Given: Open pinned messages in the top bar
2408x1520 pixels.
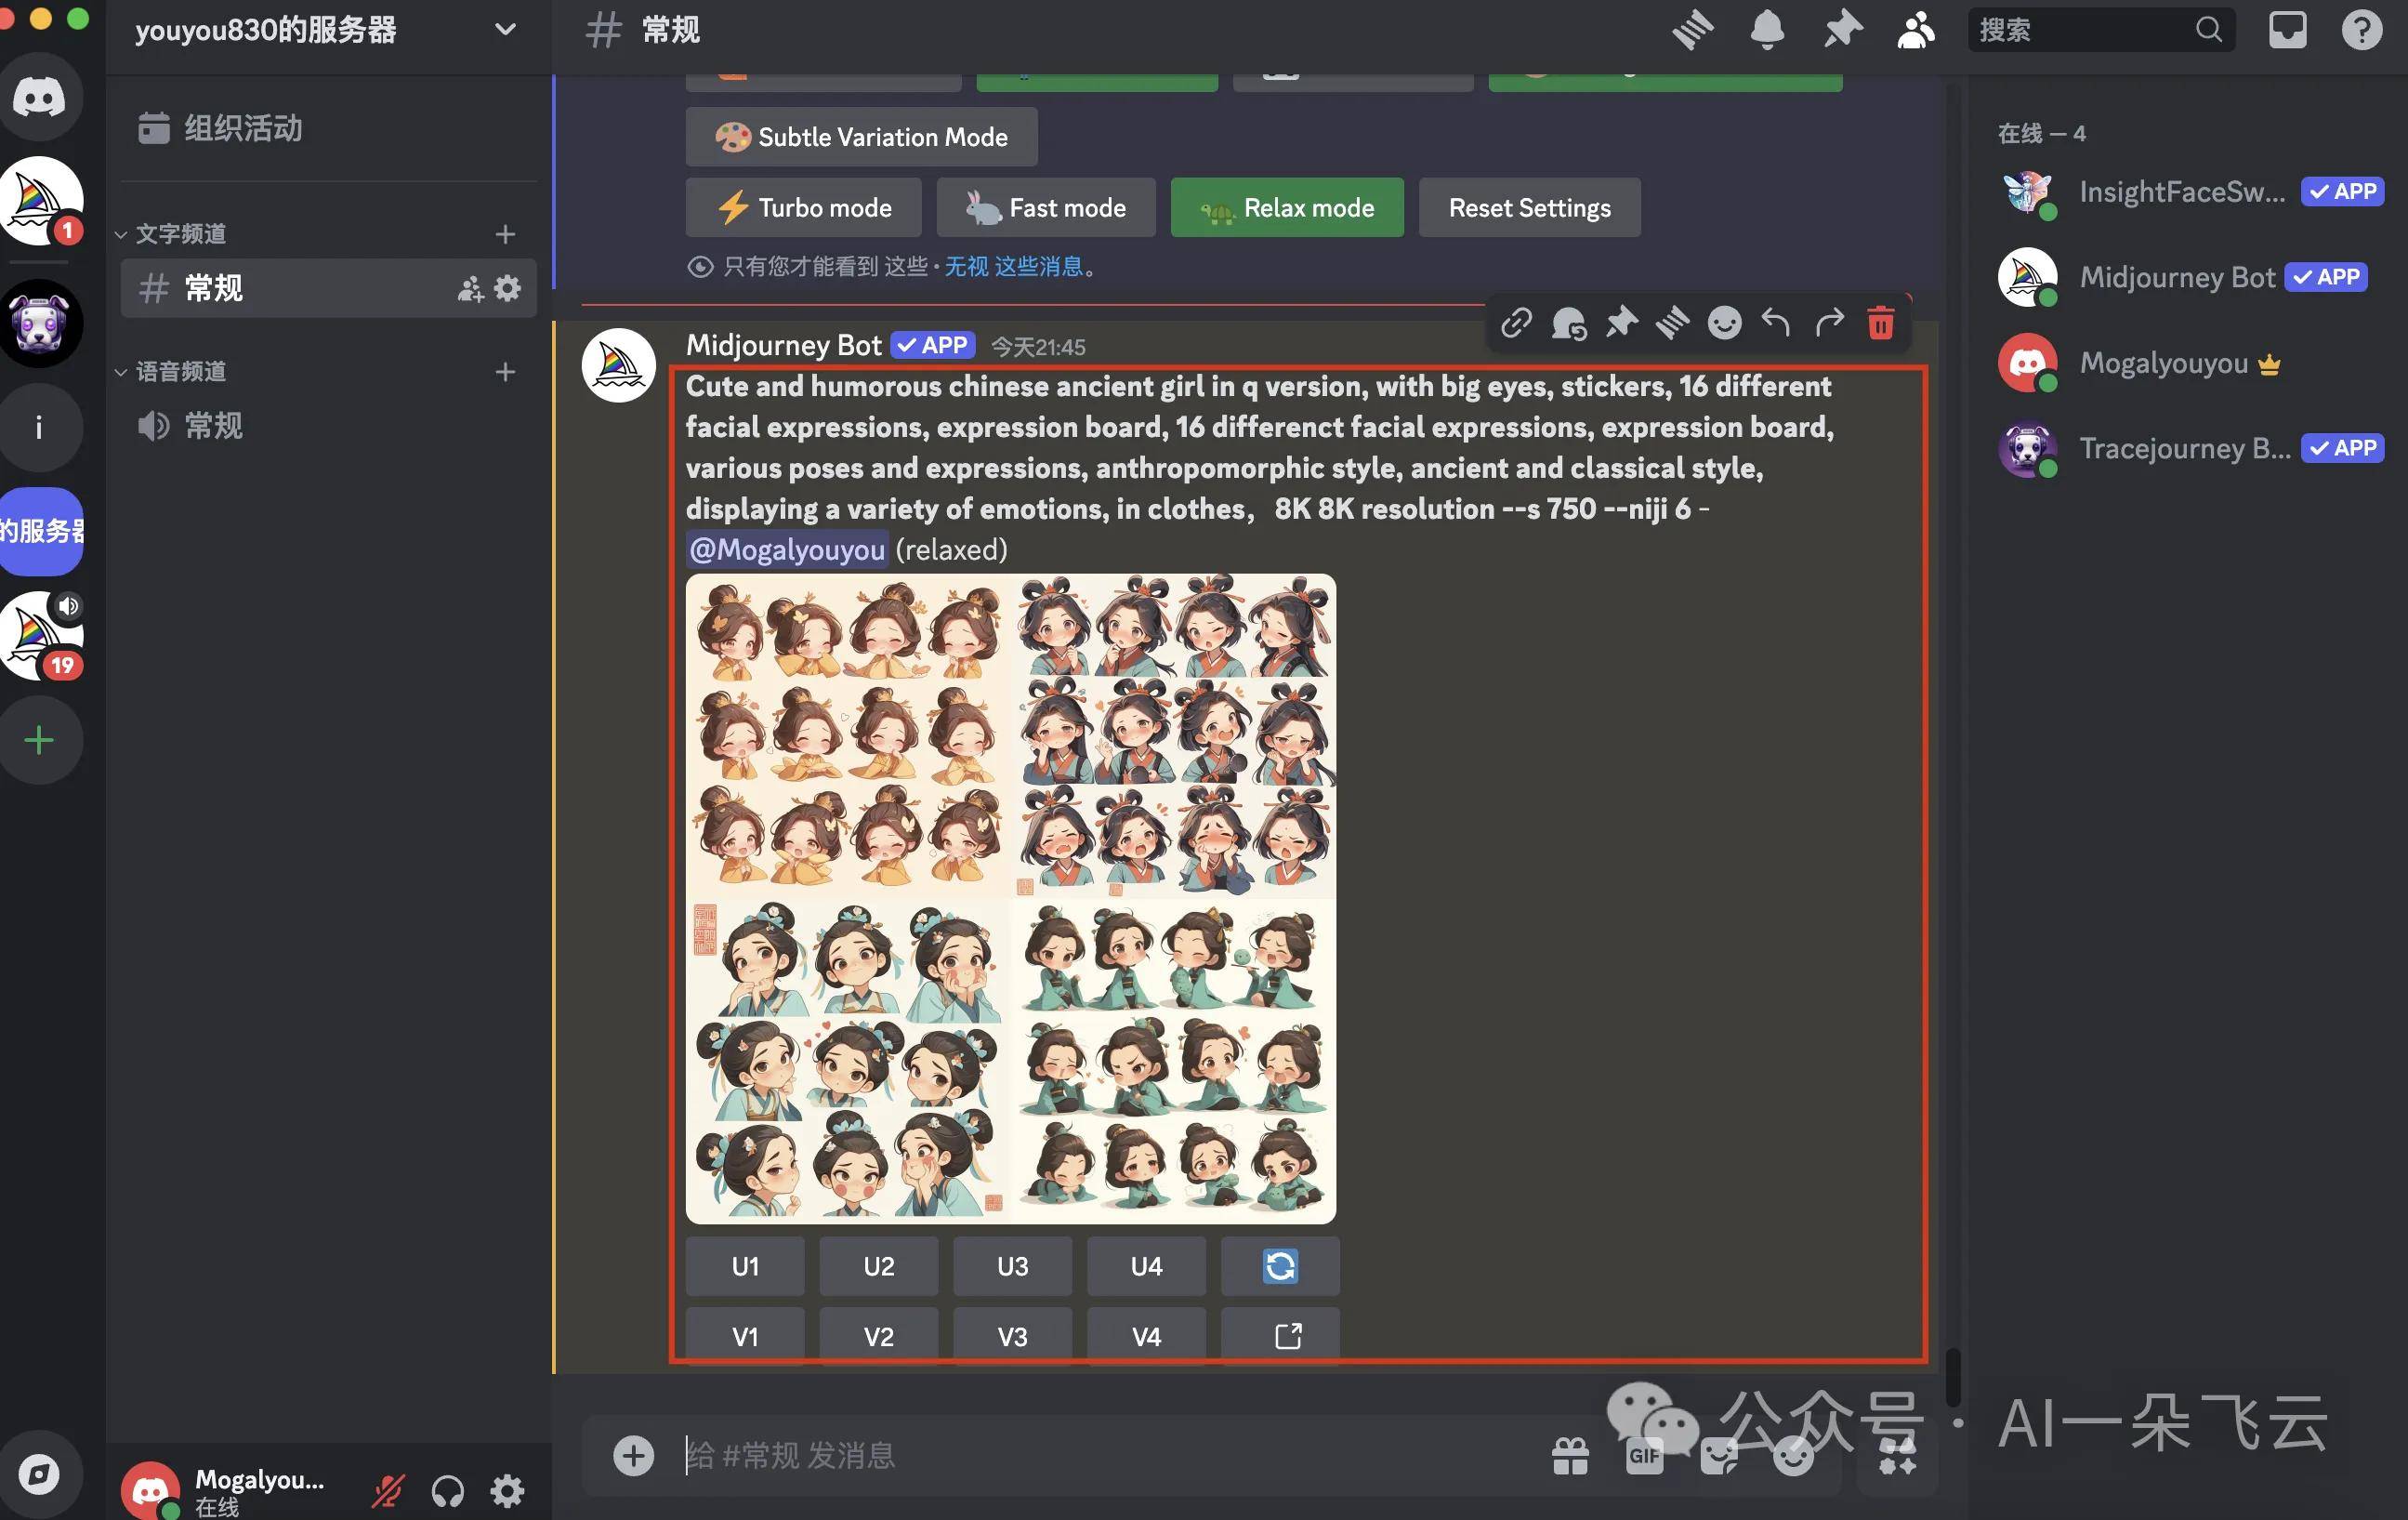Looking at the screenshot, I should tap(1843, 30).
